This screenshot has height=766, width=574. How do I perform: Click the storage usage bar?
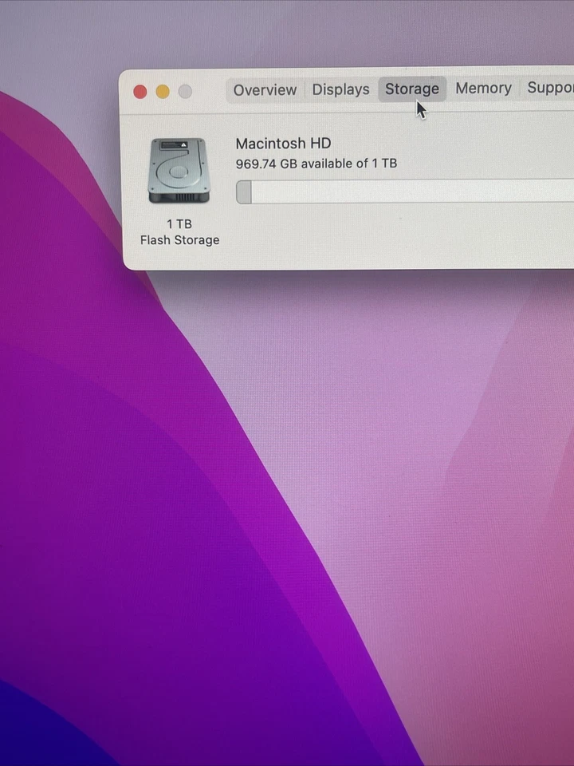(x=405, y=191)
